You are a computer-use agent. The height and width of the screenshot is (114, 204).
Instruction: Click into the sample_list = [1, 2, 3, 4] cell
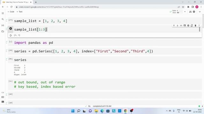[x=105, y=21]
